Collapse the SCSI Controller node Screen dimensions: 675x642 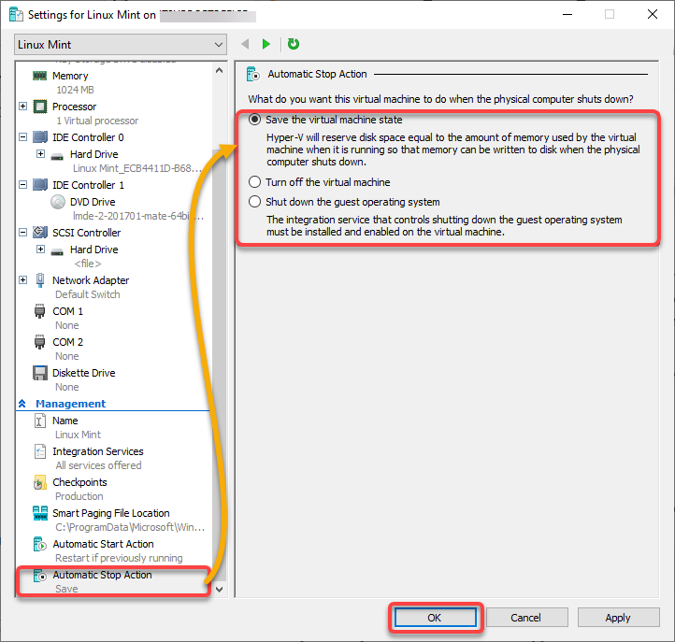pos(23,233)
